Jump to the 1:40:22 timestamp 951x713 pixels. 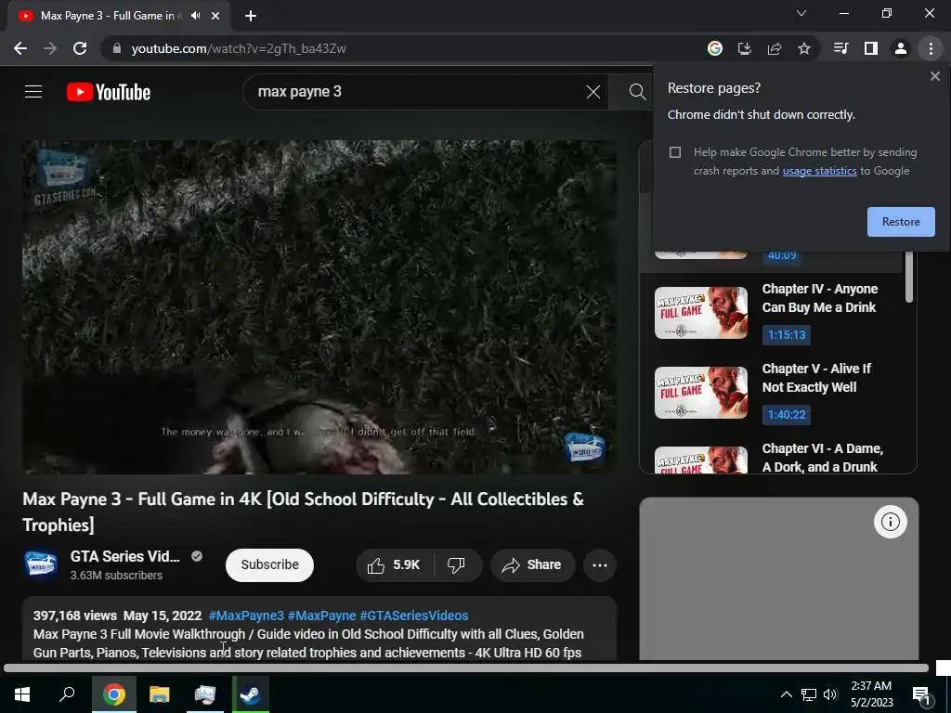[787, 415]
